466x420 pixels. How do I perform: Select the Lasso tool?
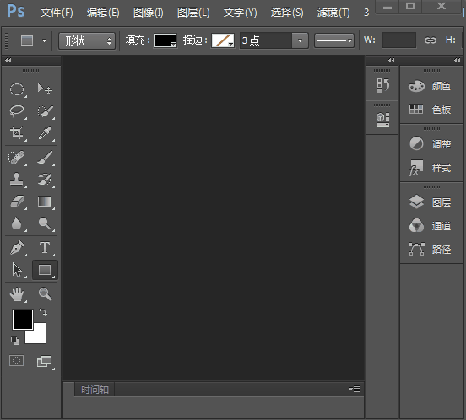[x=17, y=111]
